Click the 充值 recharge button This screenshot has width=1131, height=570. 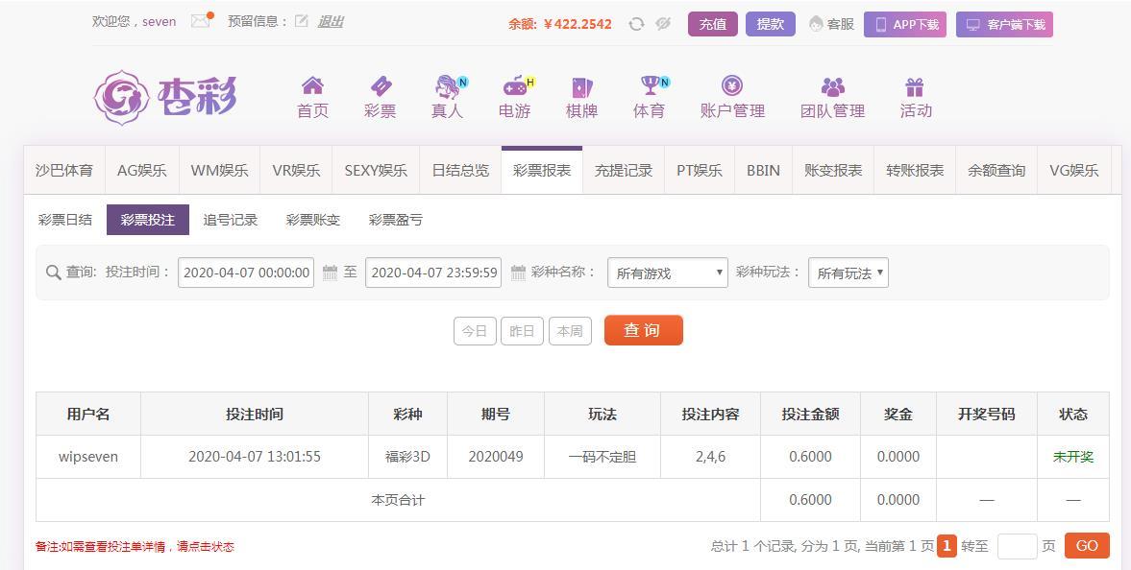(712, 24)
